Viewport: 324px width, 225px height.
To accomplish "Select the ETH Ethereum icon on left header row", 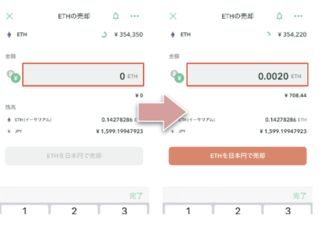I will pyautogui.click(x=9, y=35).
